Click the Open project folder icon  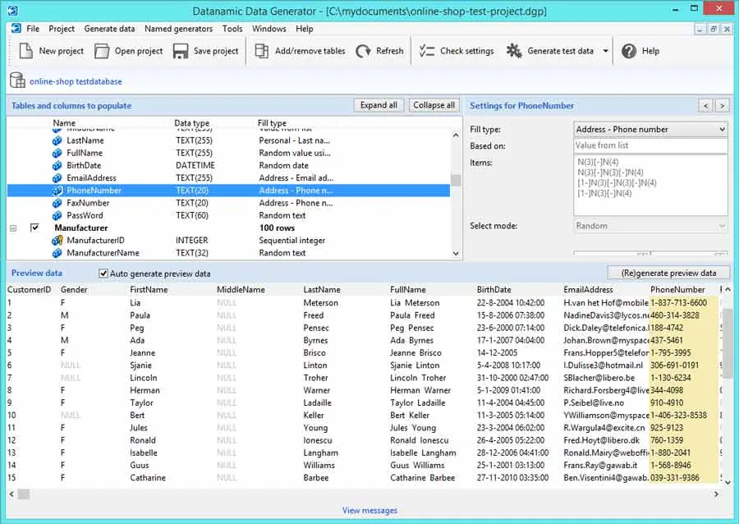pos(101,51)
